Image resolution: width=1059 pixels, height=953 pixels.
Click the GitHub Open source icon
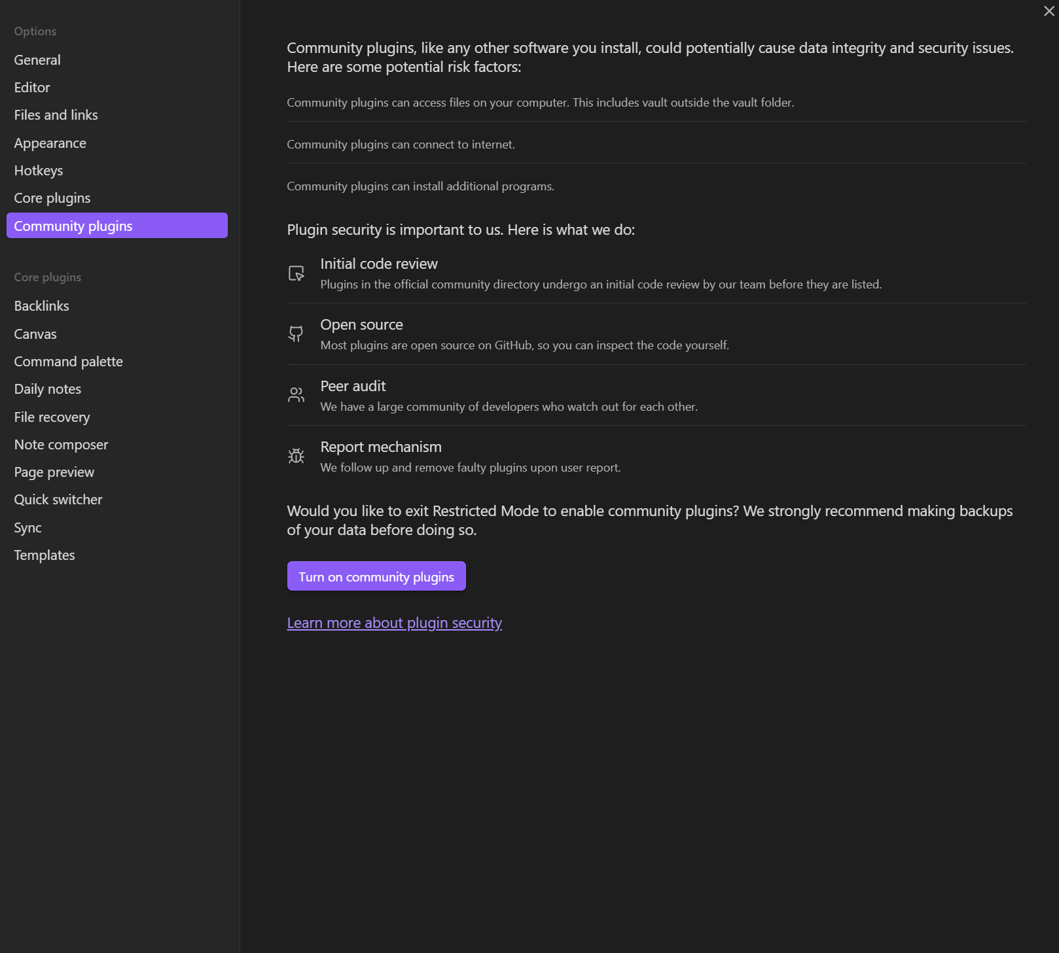pyautogui.click(x=296, y=334)
